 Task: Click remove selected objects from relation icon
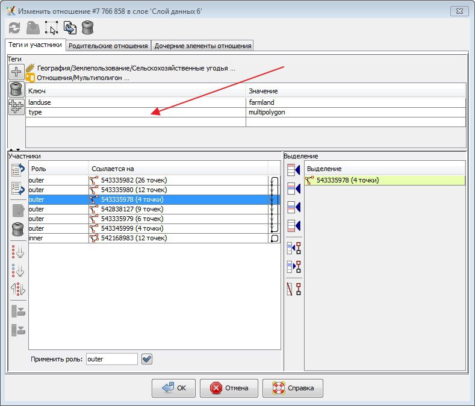click(294, 289)
